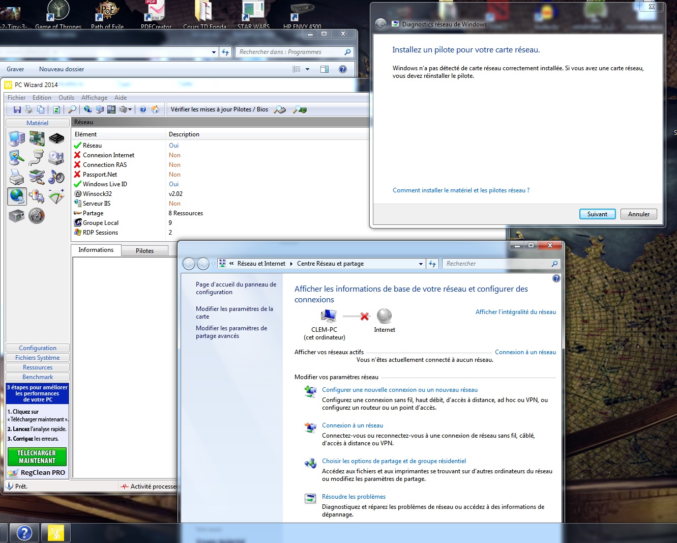Click the Copy icon in PC Wizard toolbar
The image size is (677, 543).
pos(41,109)
